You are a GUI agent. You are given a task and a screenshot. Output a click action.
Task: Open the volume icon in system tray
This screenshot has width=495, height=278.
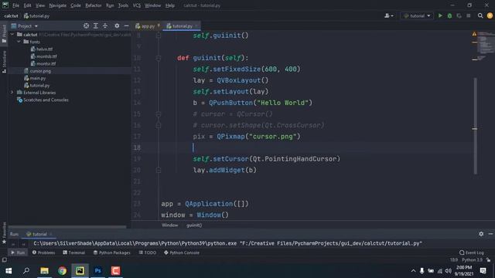(448, 271)
